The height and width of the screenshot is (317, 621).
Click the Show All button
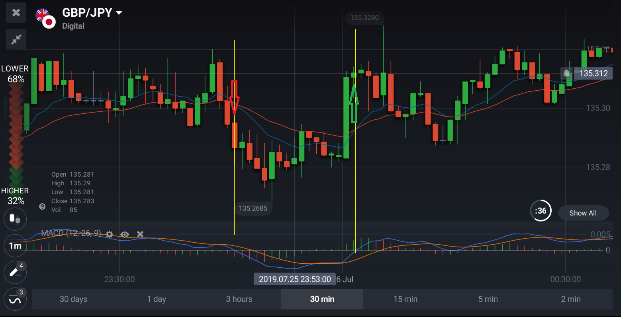pyautogui.click(x=583, y=213)
